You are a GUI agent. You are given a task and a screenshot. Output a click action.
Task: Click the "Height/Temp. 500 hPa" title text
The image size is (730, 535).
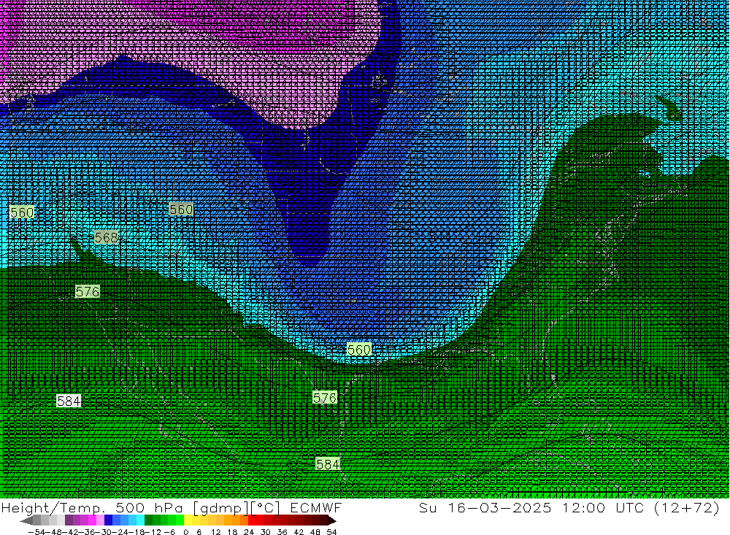tap(92, 508)
